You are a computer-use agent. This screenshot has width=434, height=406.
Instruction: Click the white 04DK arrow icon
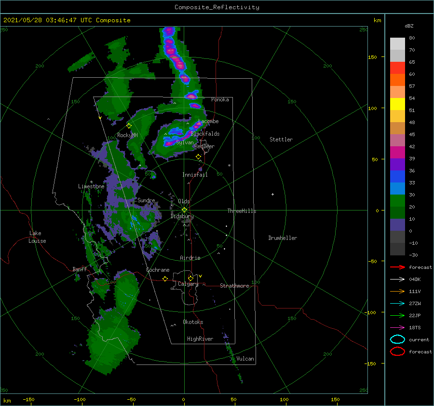tap(397, 280)
